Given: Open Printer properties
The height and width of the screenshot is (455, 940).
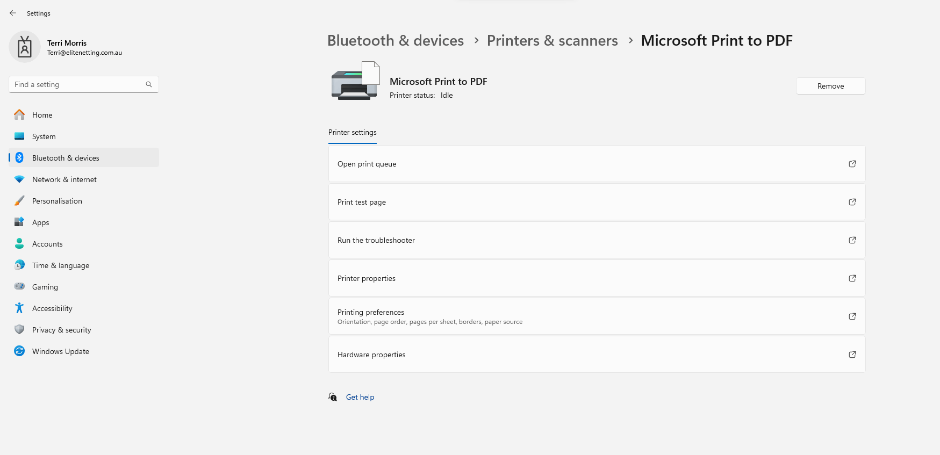Looking at the screenshot, I should [597, 278].
